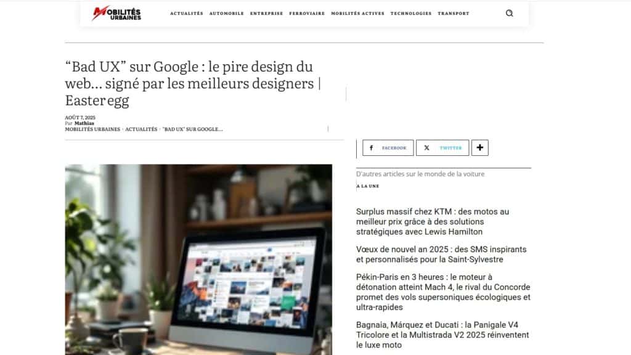
Task: Click the Mobilités Urbaines logo
Action: 116,14
